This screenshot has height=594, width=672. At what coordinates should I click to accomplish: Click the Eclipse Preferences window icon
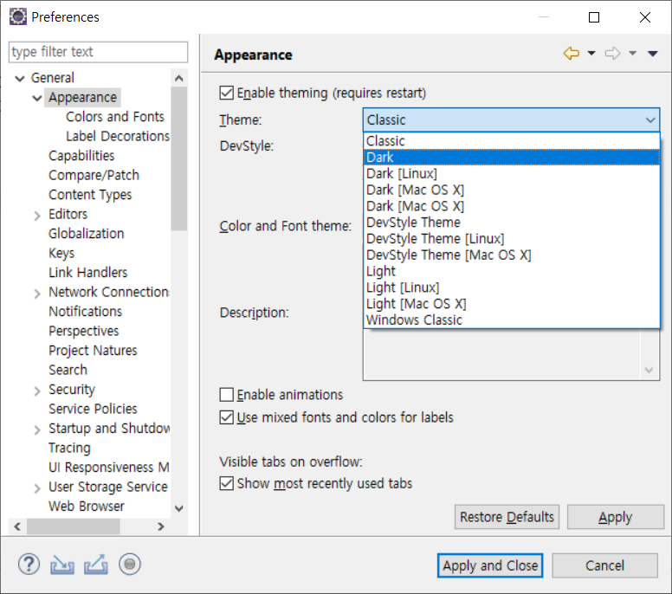click(x=18, y=16)
